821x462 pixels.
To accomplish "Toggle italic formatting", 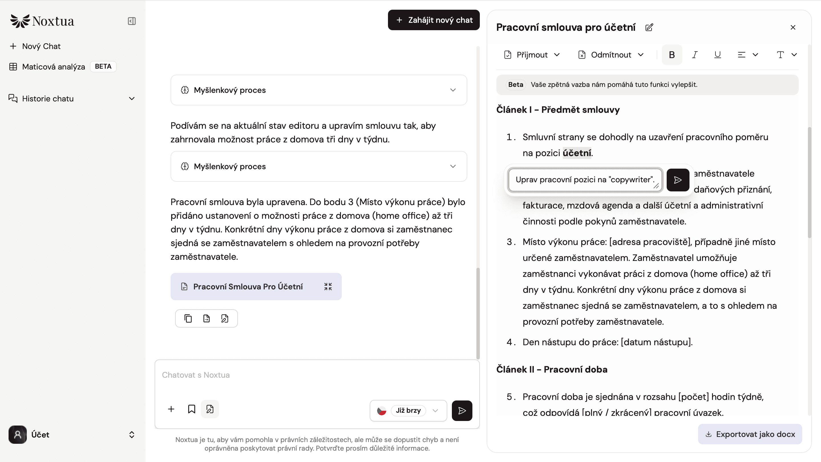I will pyautogui.click(x=694, y=55).
